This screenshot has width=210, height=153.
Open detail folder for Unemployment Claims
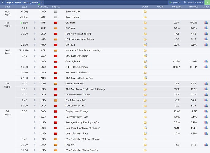(x=145, y=95)
